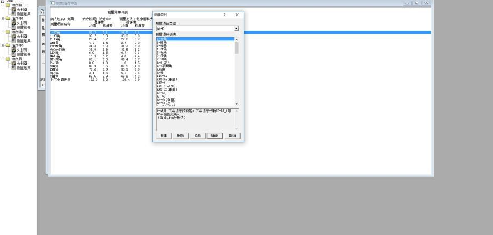Click the 治疗中1 folder icon
493x235 pixels.
(8, 18)
